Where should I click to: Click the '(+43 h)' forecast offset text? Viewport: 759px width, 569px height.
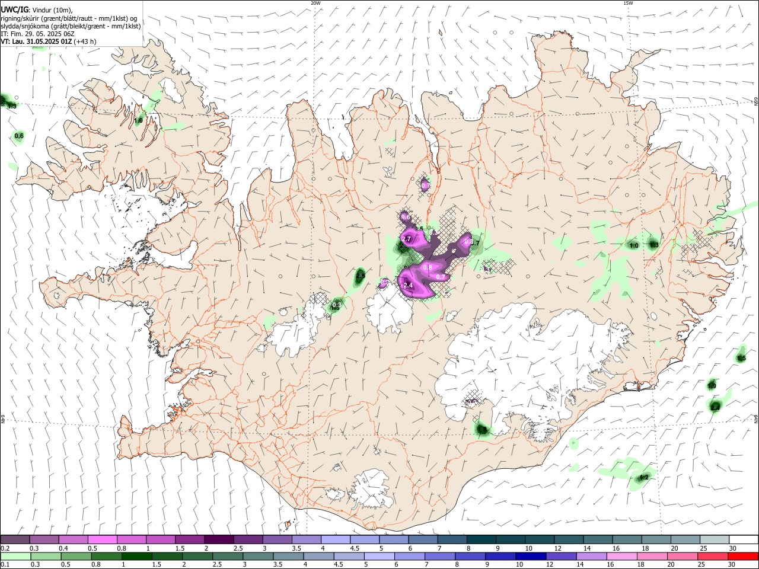tap(85, 41)
